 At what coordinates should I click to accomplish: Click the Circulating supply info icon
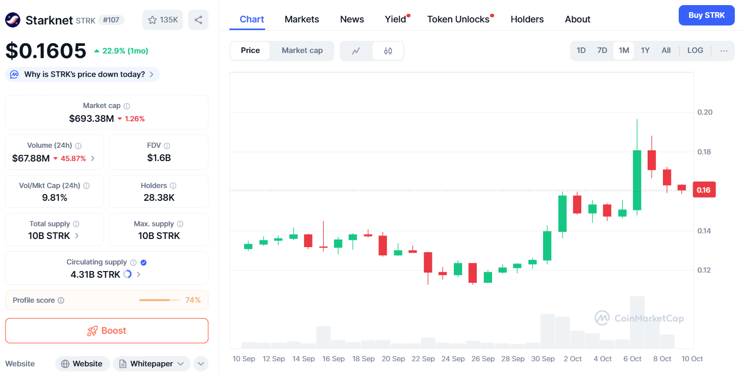(x=133, y=262)
